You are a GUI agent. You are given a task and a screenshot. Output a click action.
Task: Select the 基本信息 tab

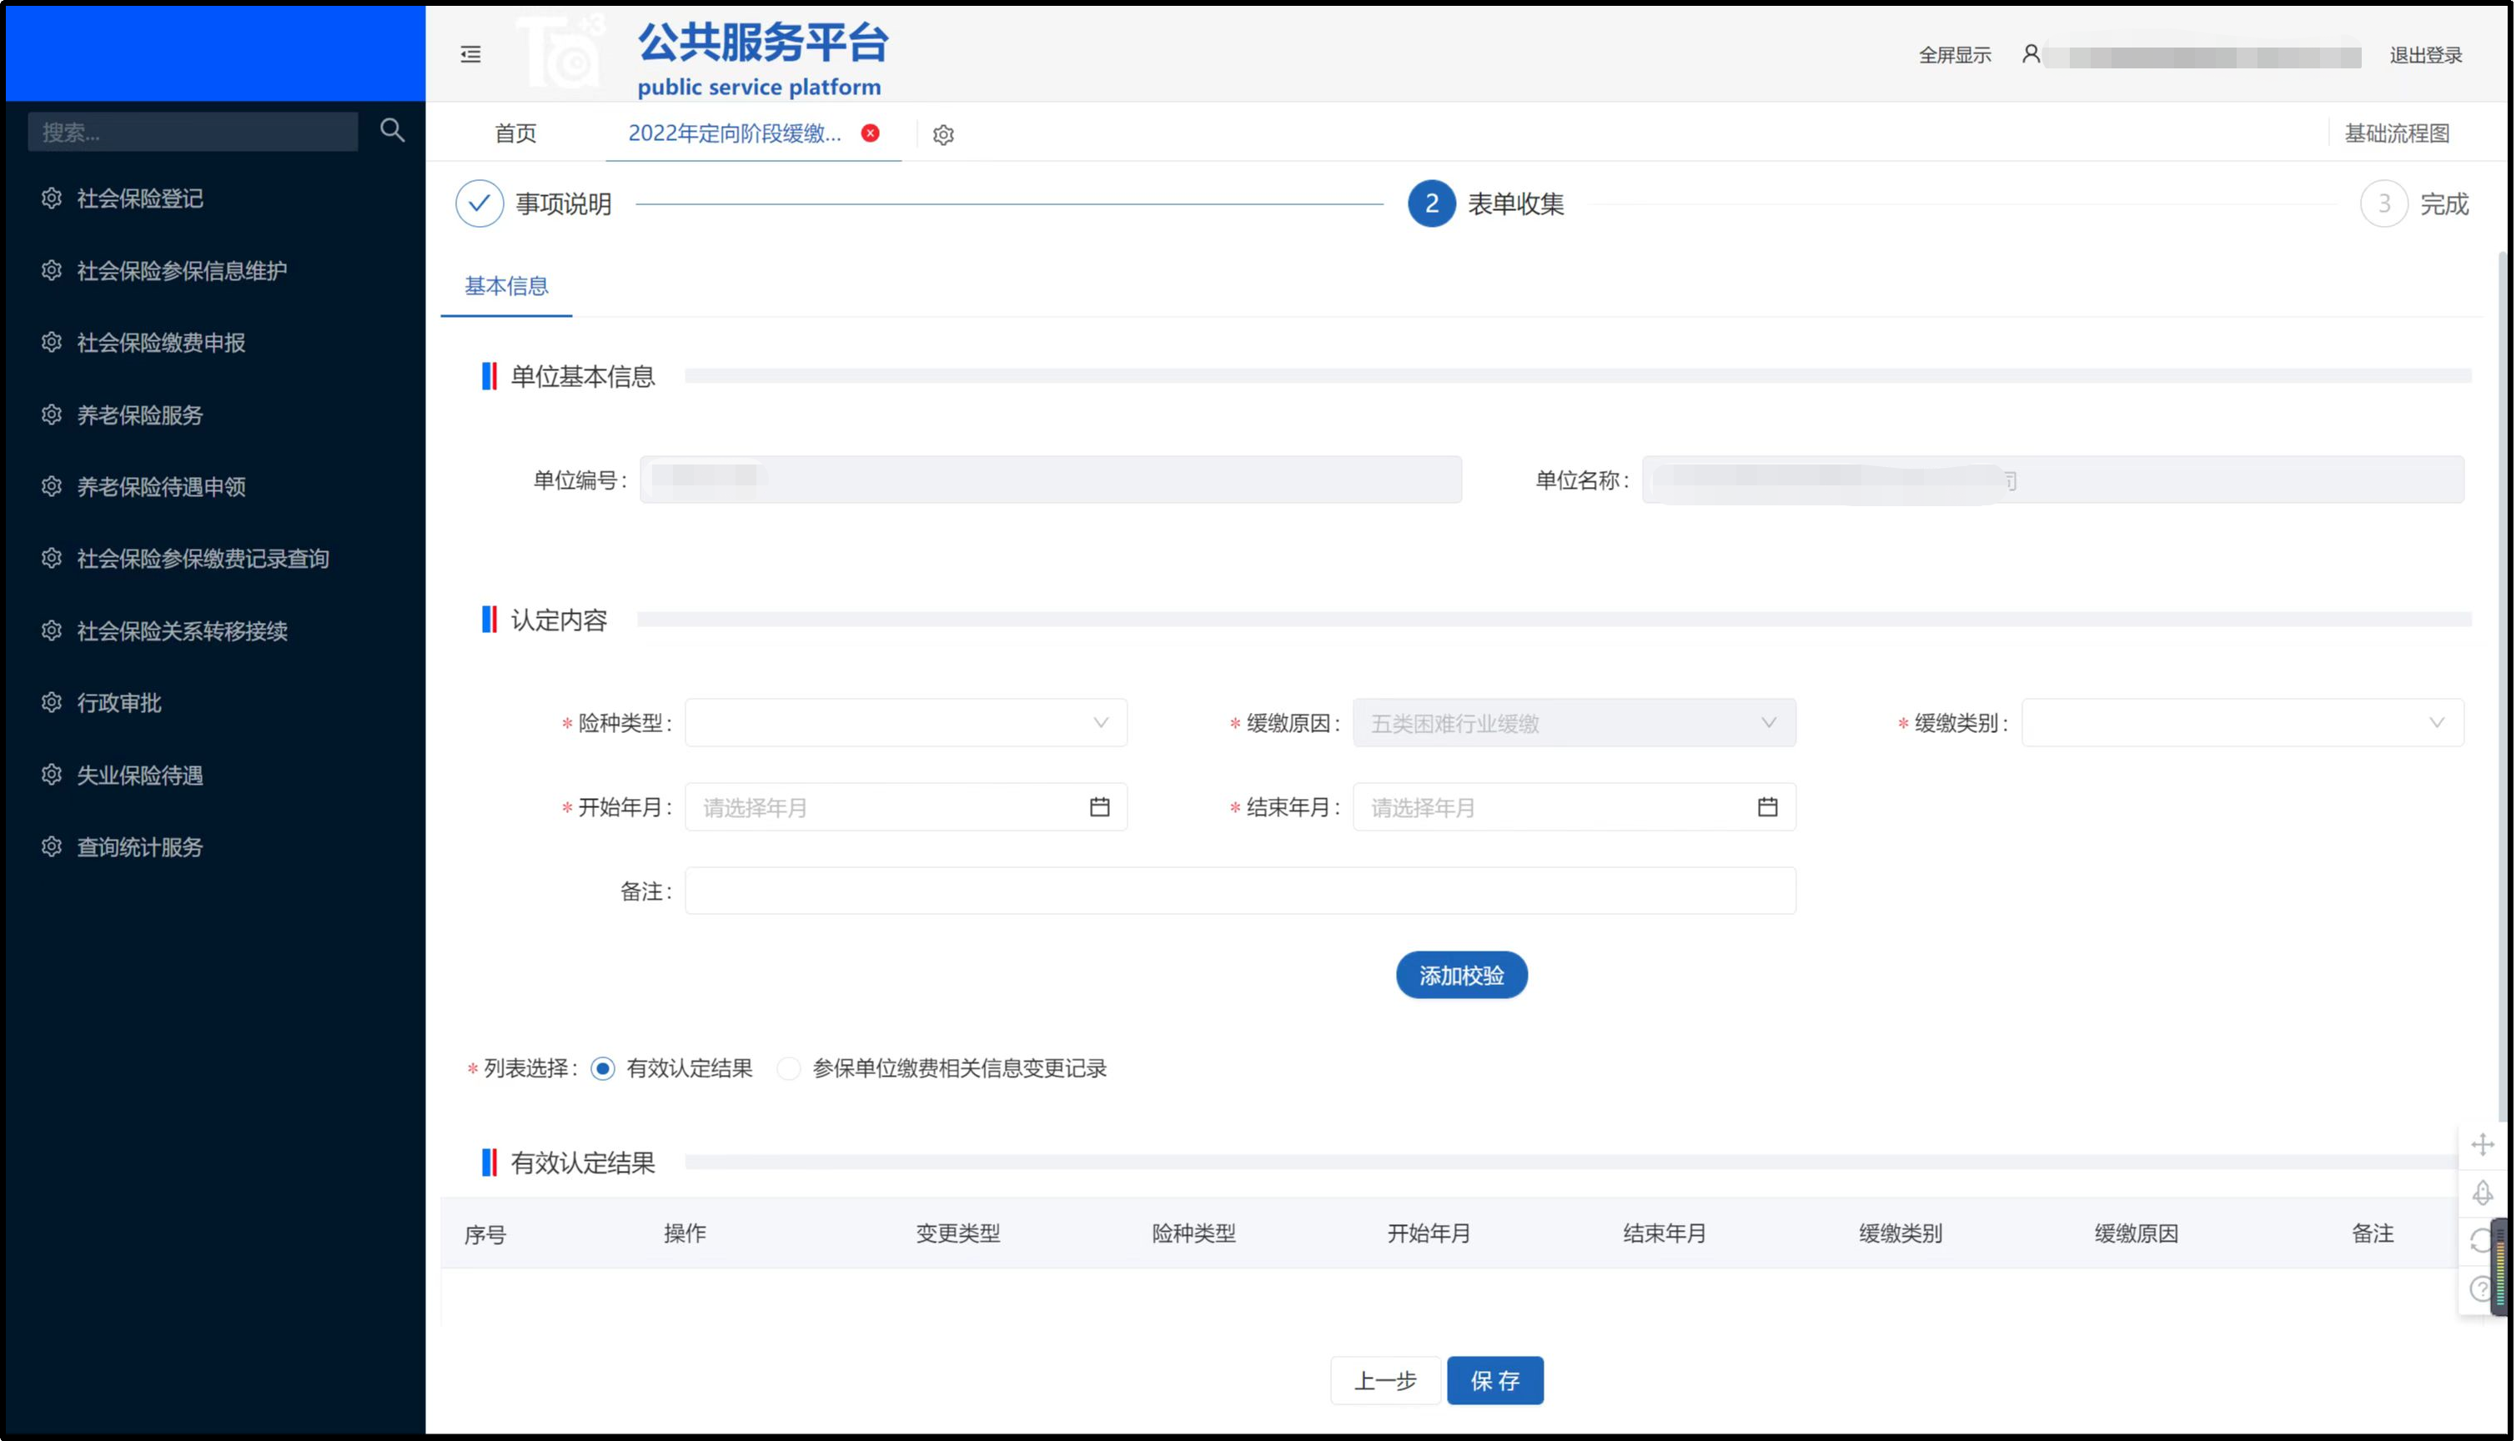[x=505, y=286]
